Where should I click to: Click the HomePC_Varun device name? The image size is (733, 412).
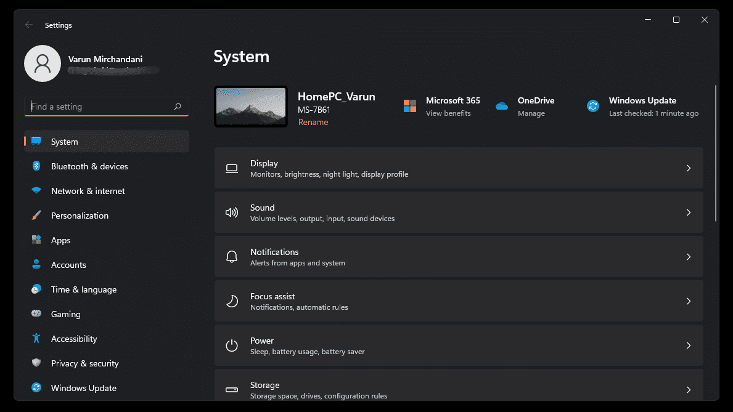click(x=337, y=97)
